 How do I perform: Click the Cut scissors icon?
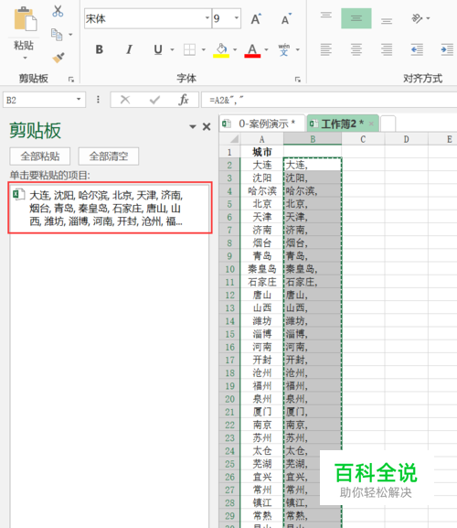click(58, 11)
